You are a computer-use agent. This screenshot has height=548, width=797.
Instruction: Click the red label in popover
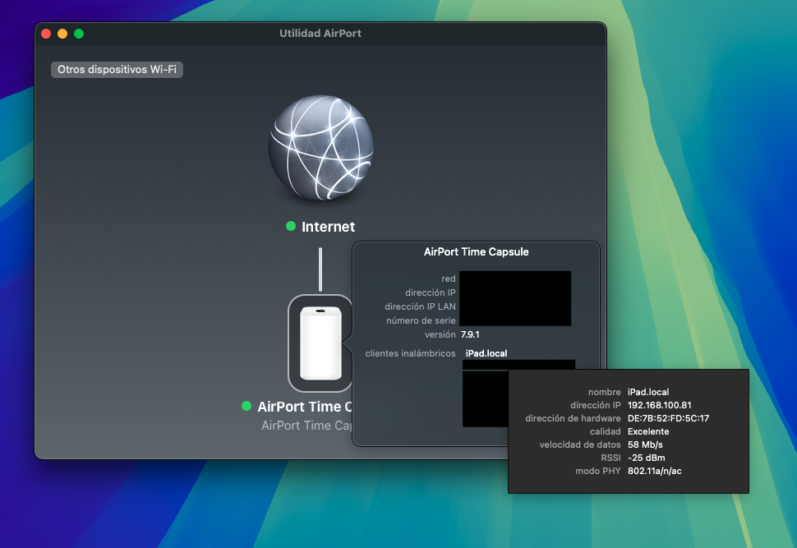449,279
